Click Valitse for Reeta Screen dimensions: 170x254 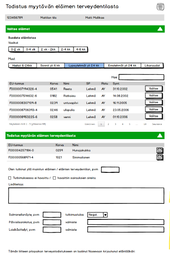[x=154, y=88]
